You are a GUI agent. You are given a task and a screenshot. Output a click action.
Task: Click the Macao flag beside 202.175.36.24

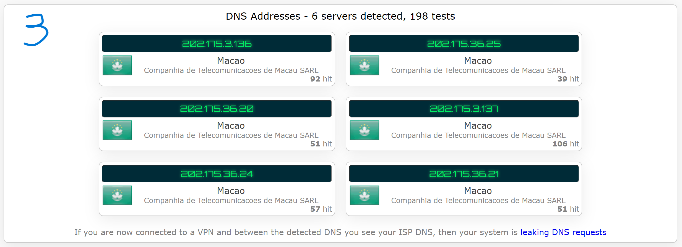click(117, 195)
